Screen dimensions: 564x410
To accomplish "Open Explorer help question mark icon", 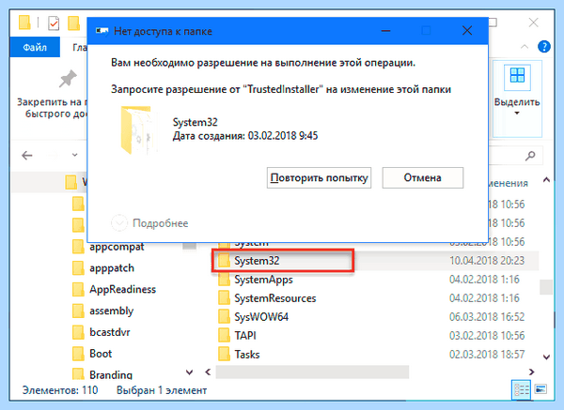I will 544,47.
